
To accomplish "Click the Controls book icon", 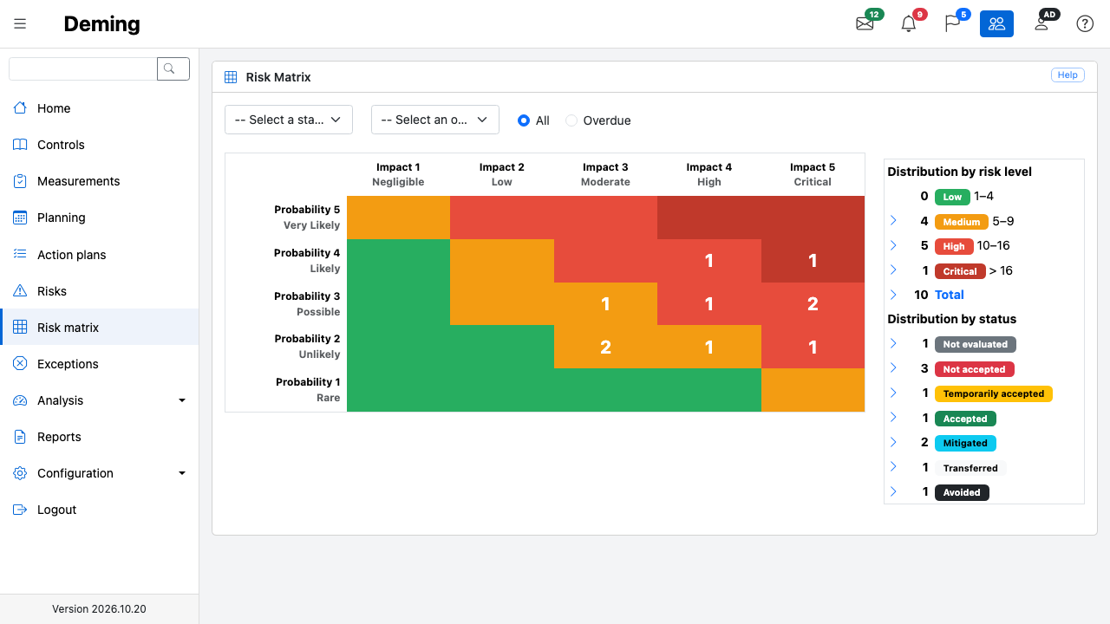I will (x=20, y=145).
